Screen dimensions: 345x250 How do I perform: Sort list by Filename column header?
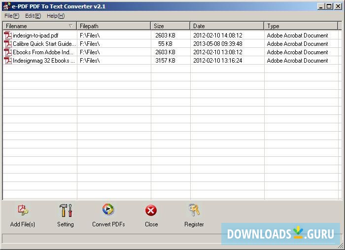(x=40, y=26)
